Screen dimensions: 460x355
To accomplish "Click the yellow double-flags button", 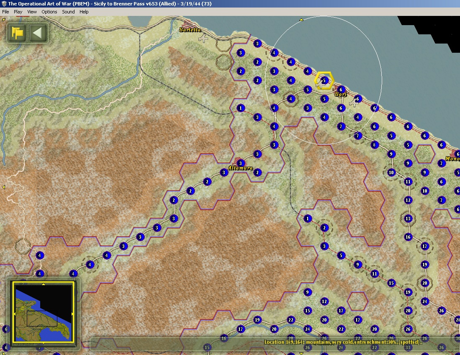I will click(x=17, y=33).
